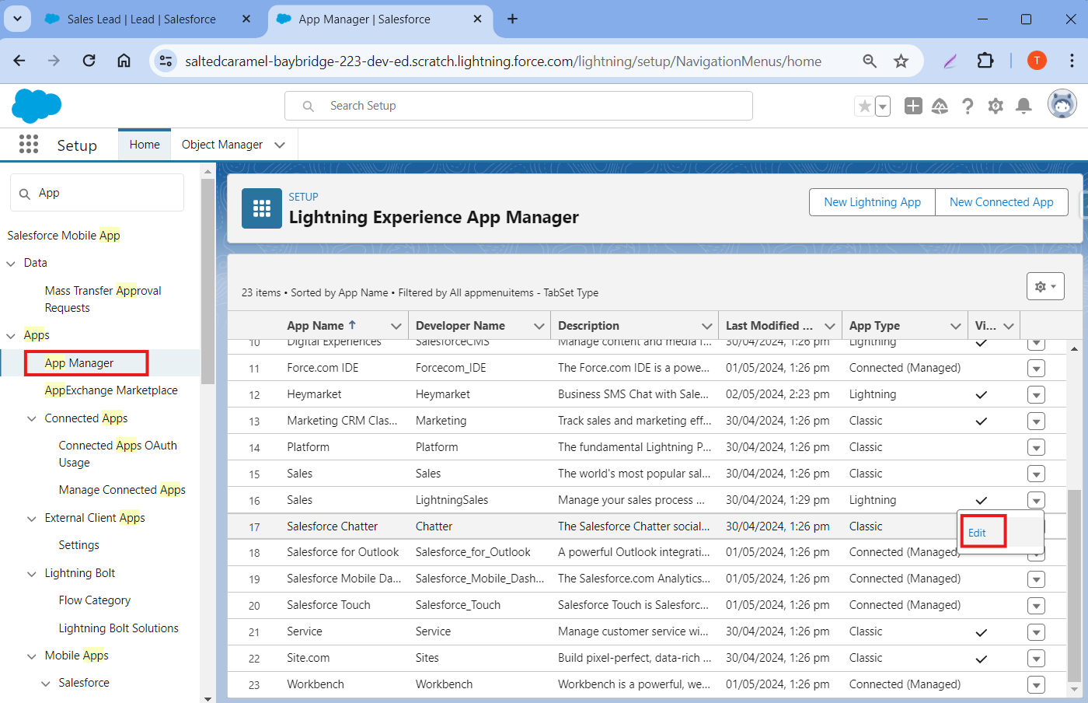
Task: Open Description column menu chevron
Action: (x=707, y=326)
